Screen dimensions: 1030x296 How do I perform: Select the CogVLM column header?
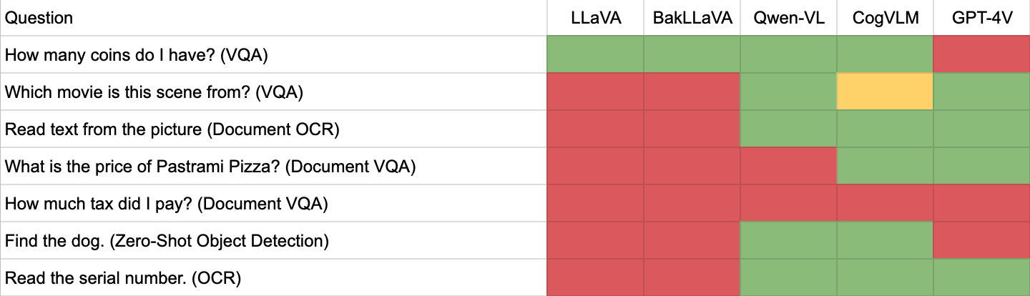pyautogui.click(x=886, y=18)
